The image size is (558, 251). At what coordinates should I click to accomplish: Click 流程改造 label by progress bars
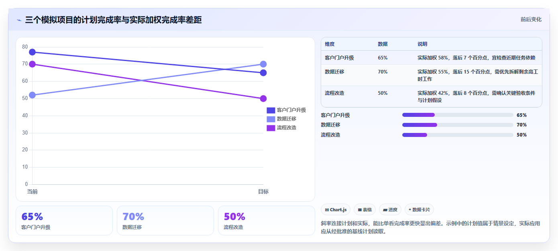(x=330, y=135)
